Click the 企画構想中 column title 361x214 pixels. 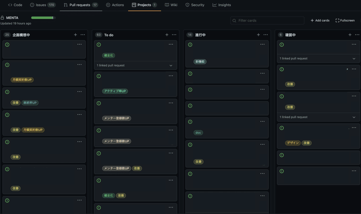[x=21, y=35]
